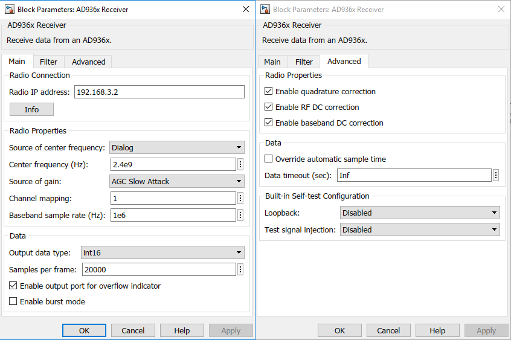
Task: Close the right Block Parameters dialog
Action: click(x=501, y=9)
